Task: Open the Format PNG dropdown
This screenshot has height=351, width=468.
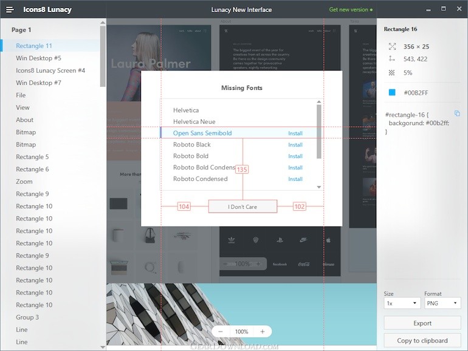Action: point(442,303)
